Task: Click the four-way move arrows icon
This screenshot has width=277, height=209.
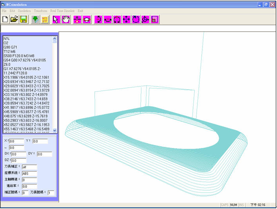Action: 126,19
